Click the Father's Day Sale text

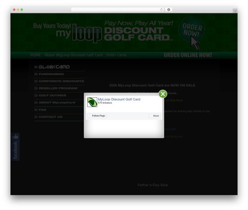tap(153, 185)
